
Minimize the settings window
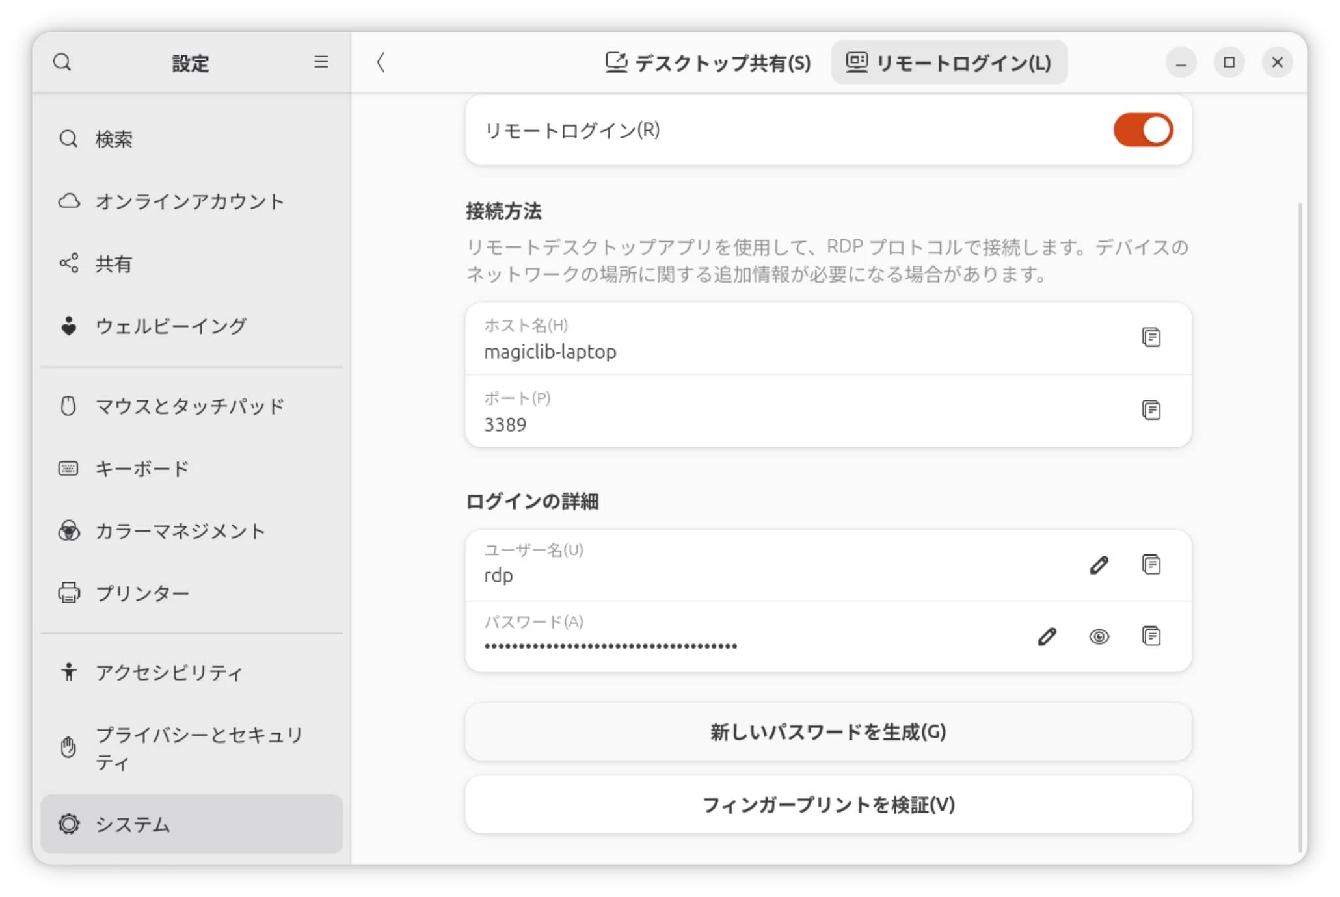tap(1181, 62)
